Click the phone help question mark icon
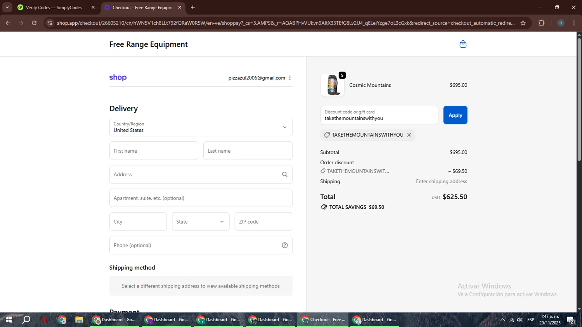 pyautogui.click(x=285, y=245)
